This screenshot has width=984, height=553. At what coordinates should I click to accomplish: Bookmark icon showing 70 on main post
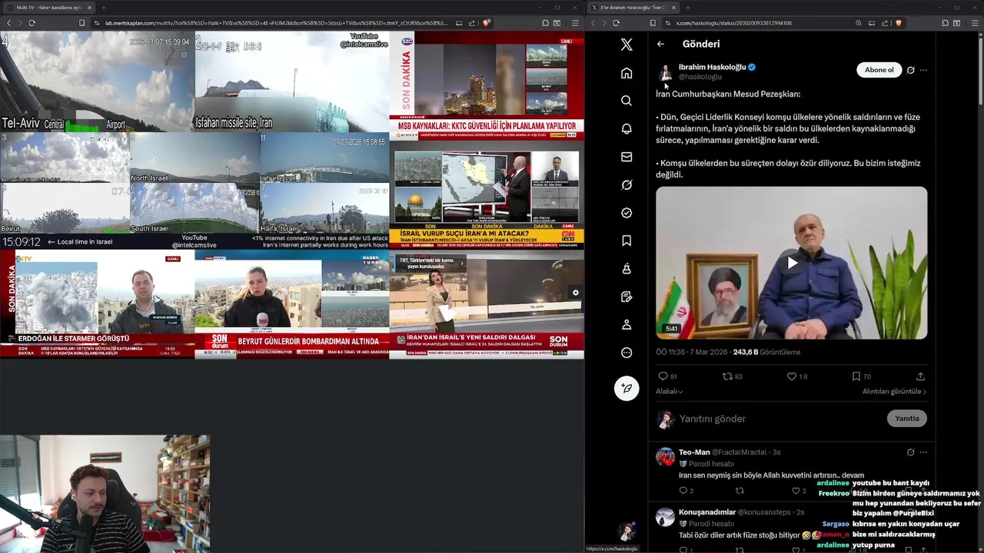[x=856, y=376]
